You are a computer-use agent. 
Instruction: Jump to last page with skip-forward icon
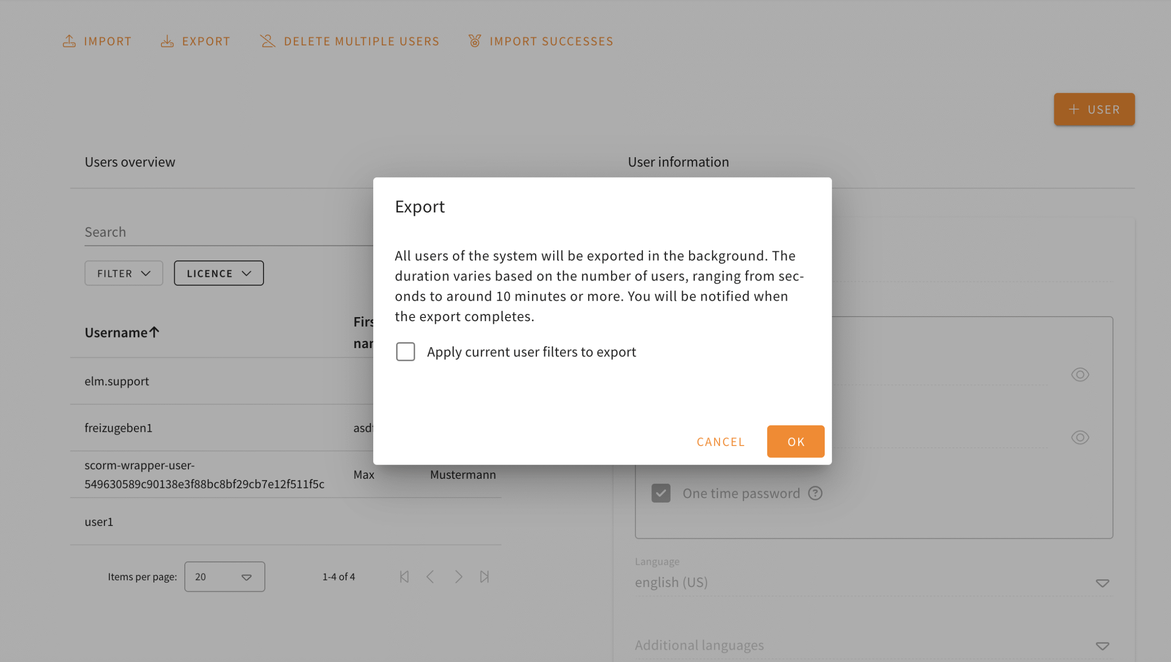485,577
